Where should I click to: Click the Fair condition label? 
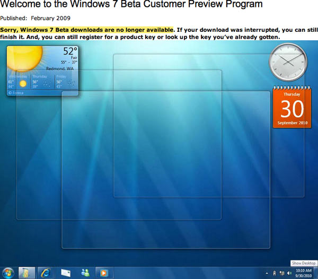(x=74, y=58)
